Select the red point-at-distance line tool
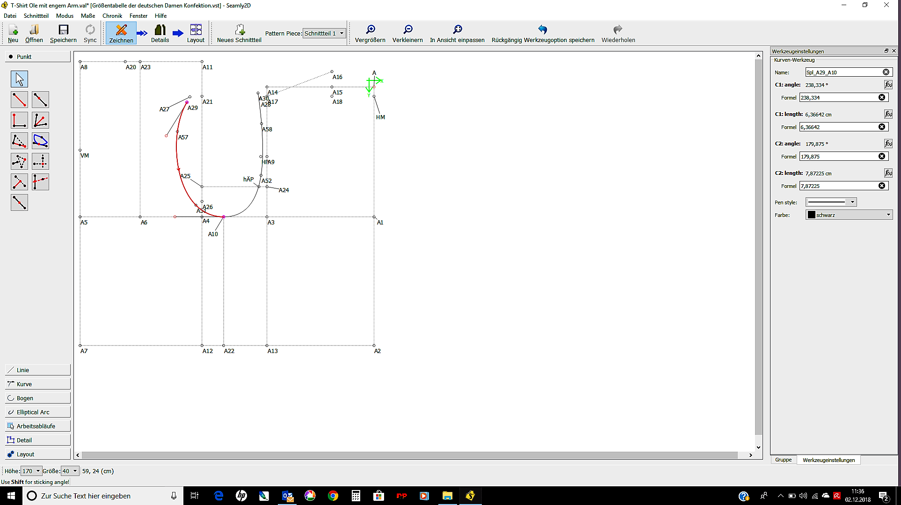The width and height of the screenshot is (901, 505). (19, 100)
